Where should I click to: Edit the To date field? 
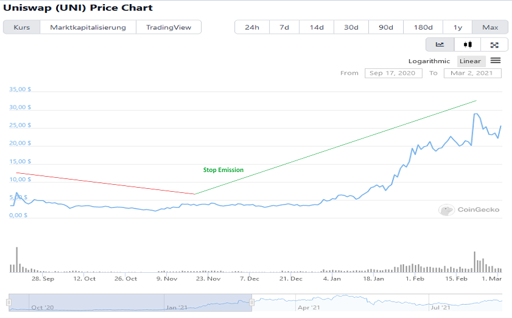pyautogui.click(x=473, y=73)
